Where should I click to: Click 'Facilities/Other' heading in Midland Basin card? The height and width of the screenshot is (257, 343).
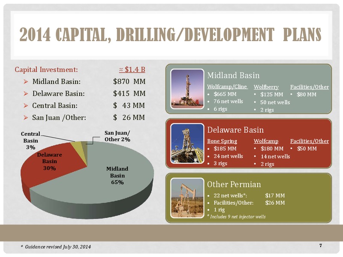coord(310,87)
